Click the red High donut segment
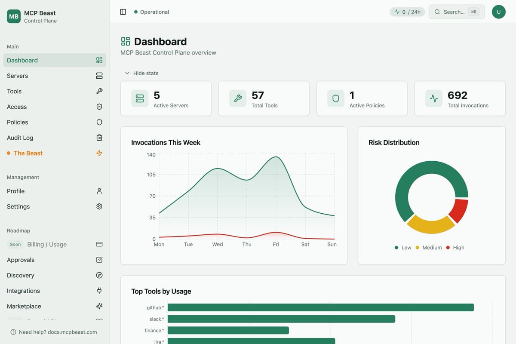Viewport: 516px width, 344px height. coord(460,211)
